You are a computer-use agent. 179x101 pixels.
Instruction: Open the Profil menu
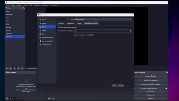pyautogui.click(x=30, y=5)
